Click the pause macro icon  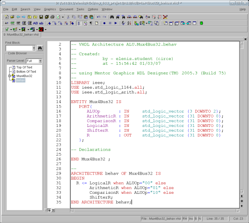(x=110, y=23)
